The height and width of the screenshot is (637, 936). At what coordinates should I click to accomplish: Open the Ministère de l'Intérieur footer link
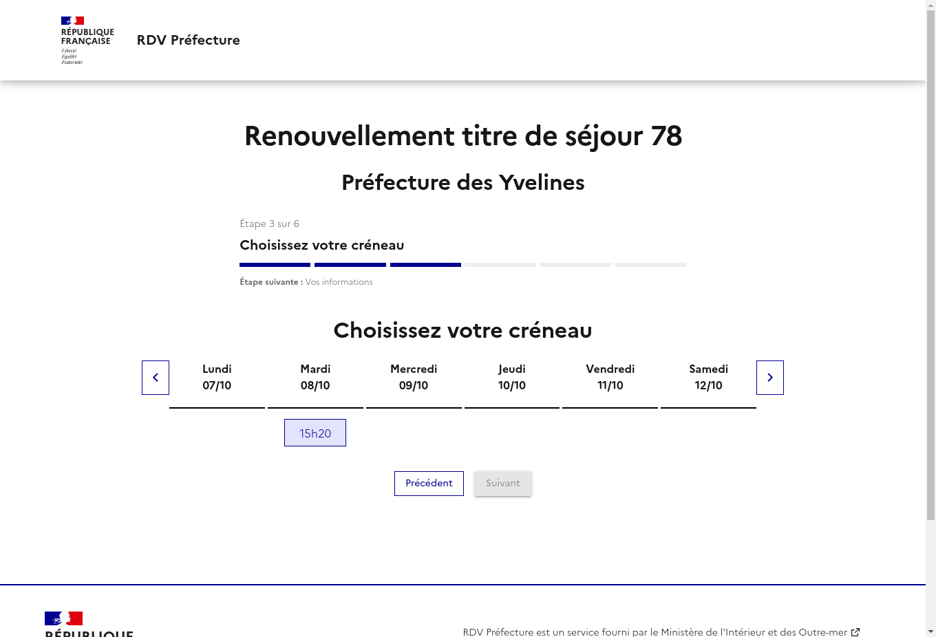coord(661,631)
